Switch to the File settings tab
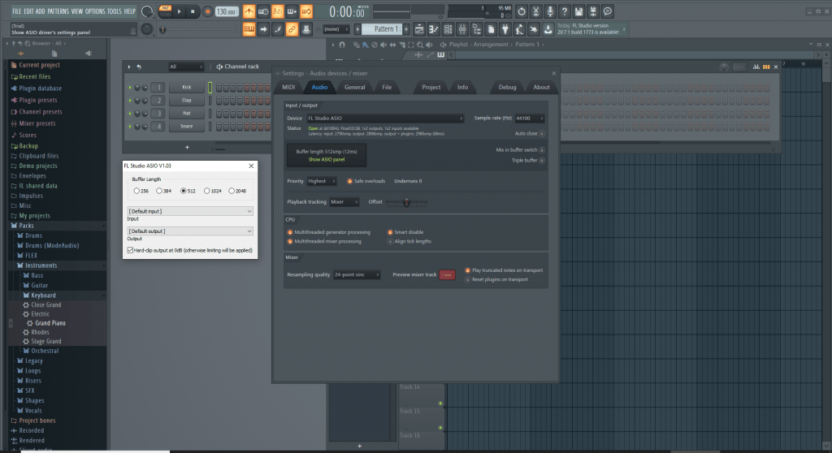Screen dimensions: 832x453 pos(387,87)
